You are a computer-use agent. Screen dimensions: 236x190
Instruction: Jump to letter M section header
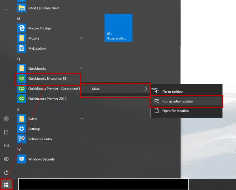coord(19,19)
